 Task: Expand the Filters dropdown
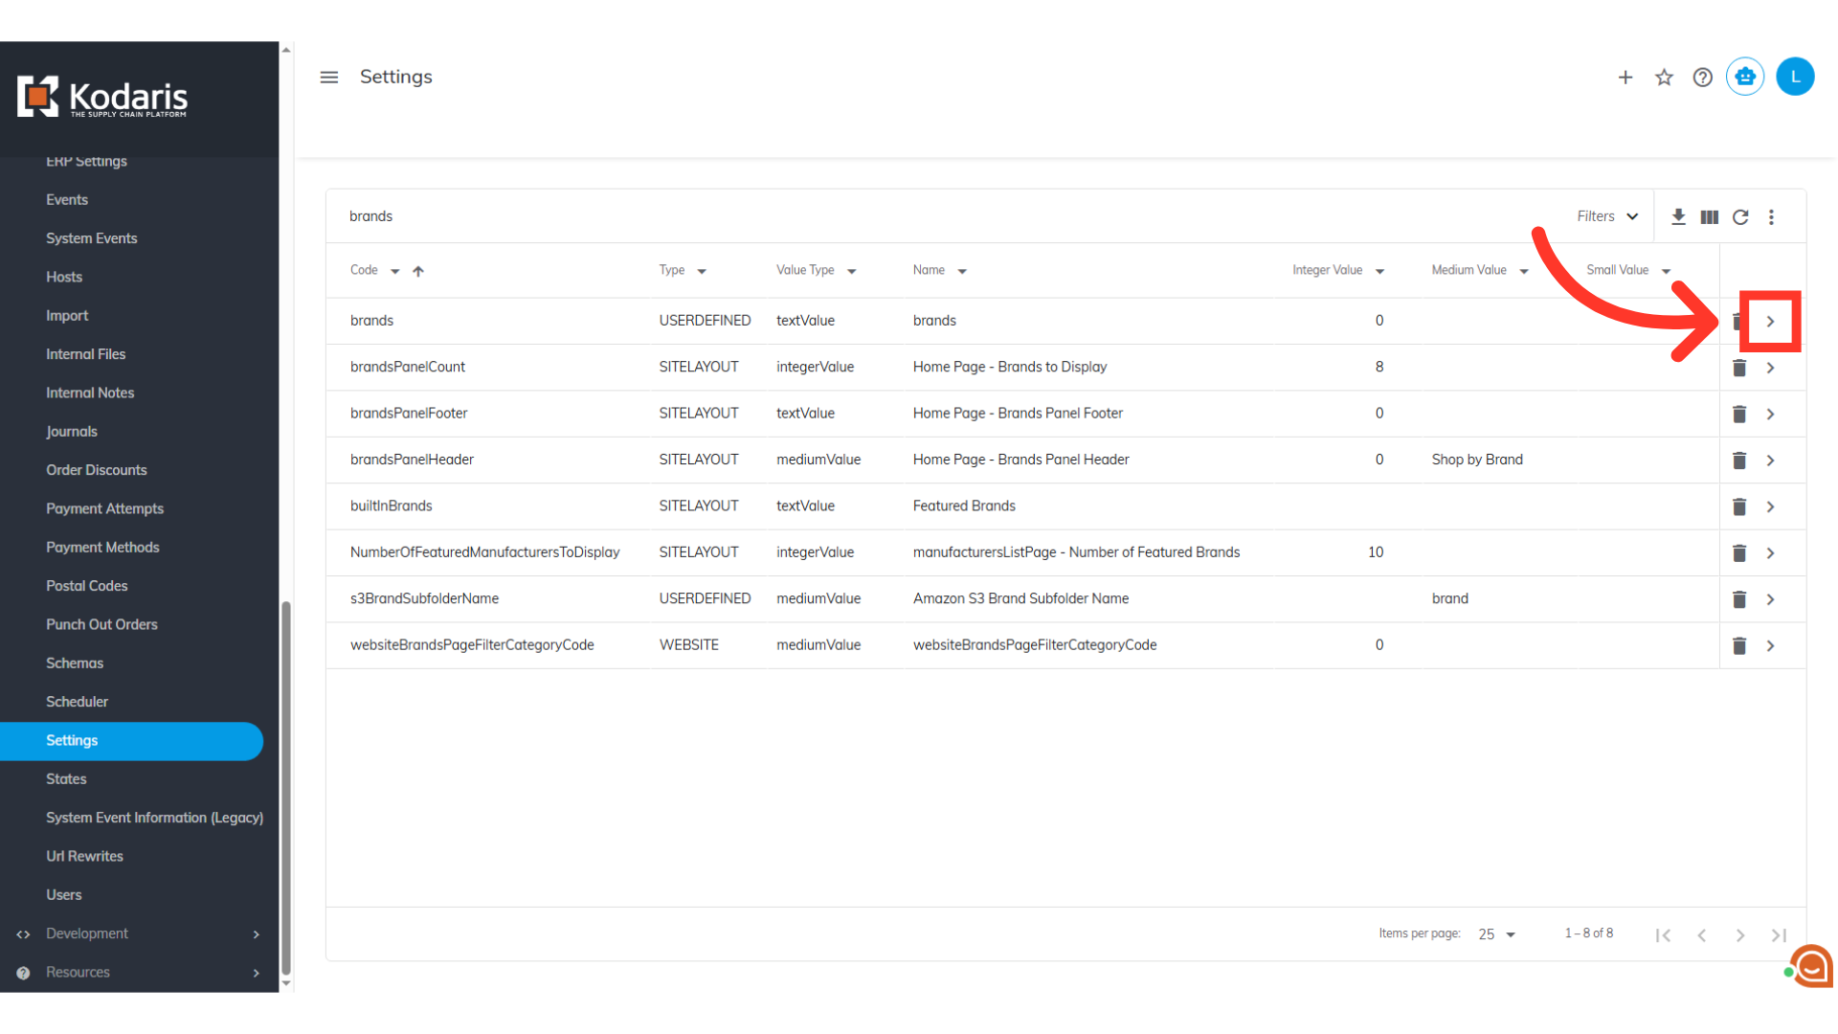1607,216
